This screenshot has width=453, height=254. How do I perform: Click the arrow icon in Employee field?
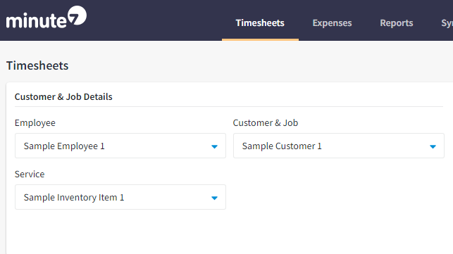pos(214,146)
